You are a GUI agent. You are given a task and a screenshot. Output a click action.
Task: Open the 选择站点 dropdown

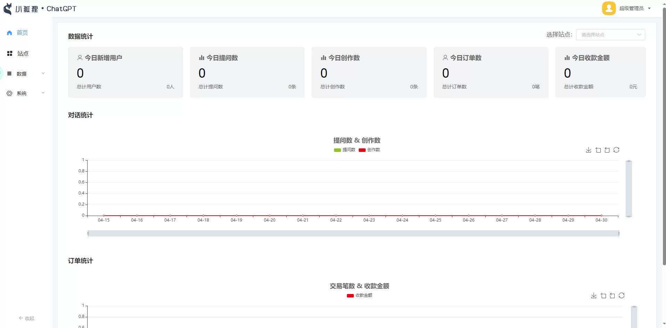click(x=610, y=35)
